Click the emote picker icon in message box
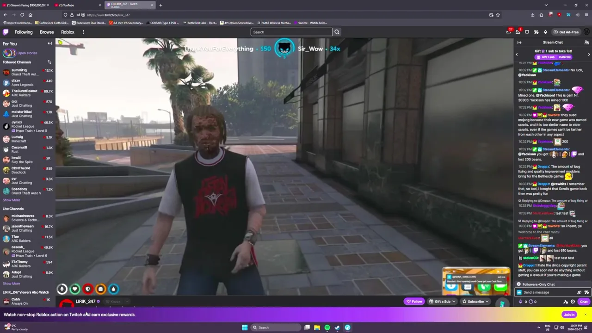Viewport: 592px width, 333px height. (579, 292)
